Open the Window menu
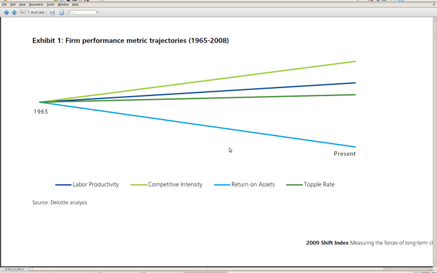 tap(63, 4)
